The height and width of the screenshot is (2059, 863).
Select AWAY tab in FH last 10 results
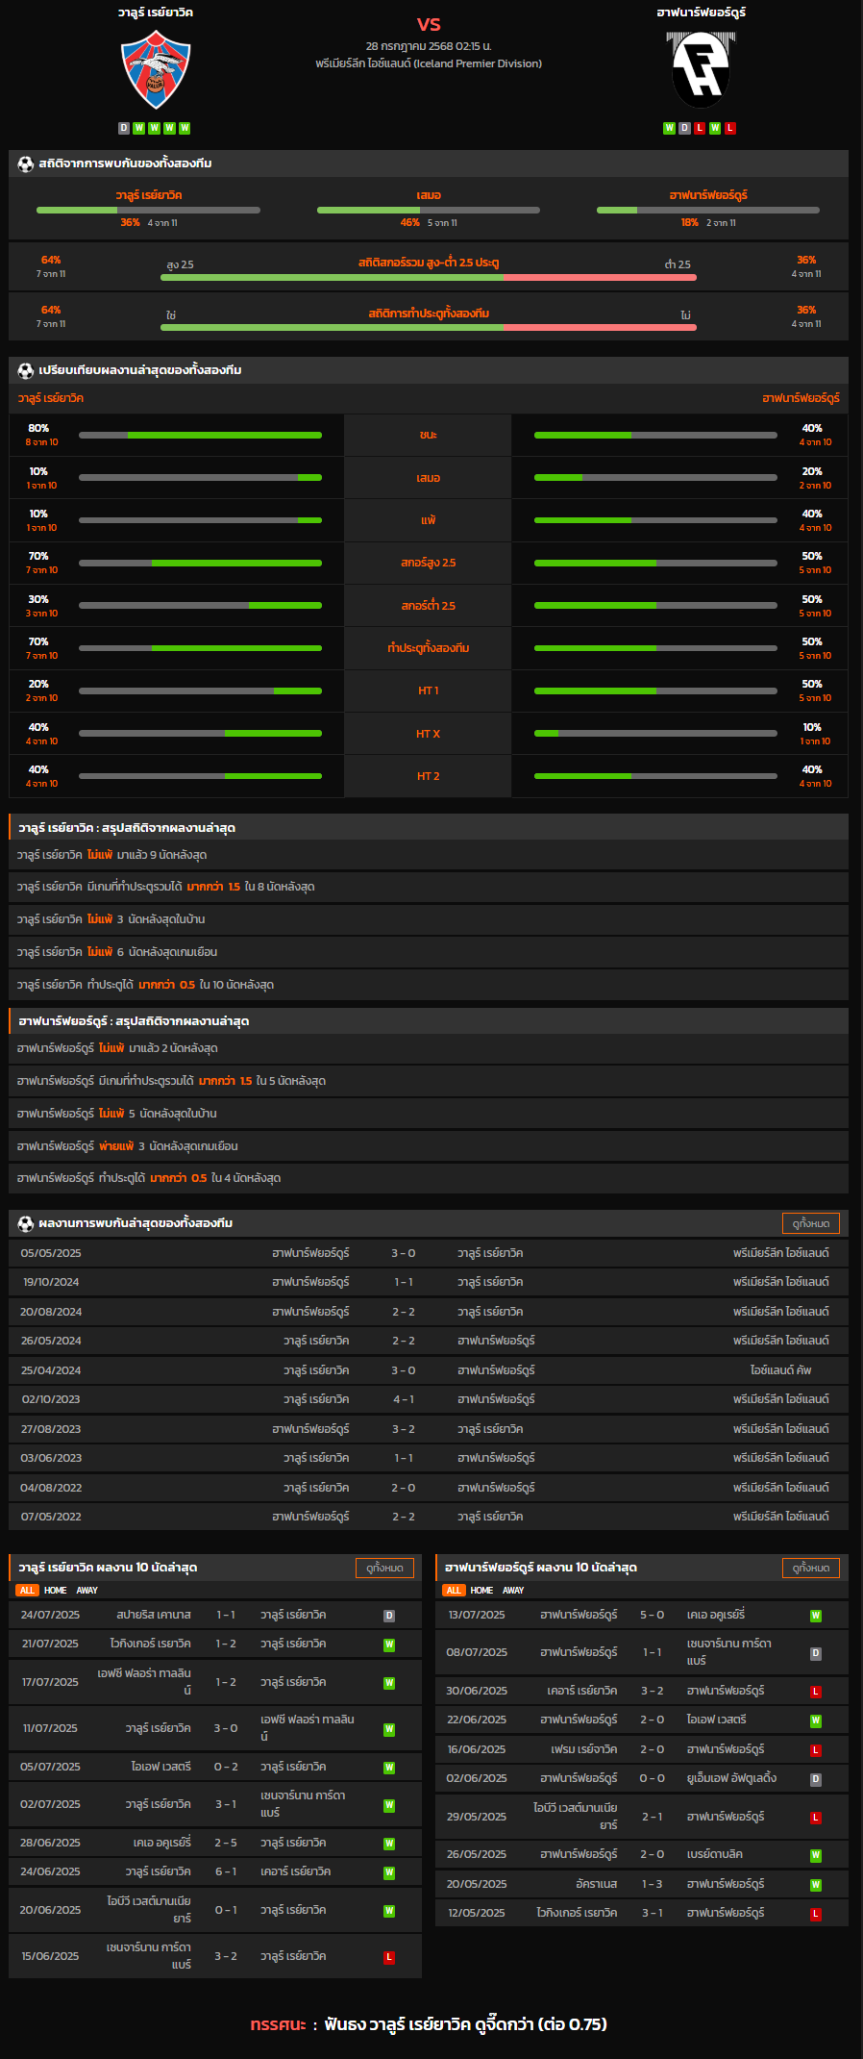click(x=513, y=1591)
